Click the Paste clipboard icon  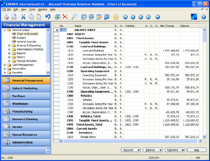[x=39, y=17]
